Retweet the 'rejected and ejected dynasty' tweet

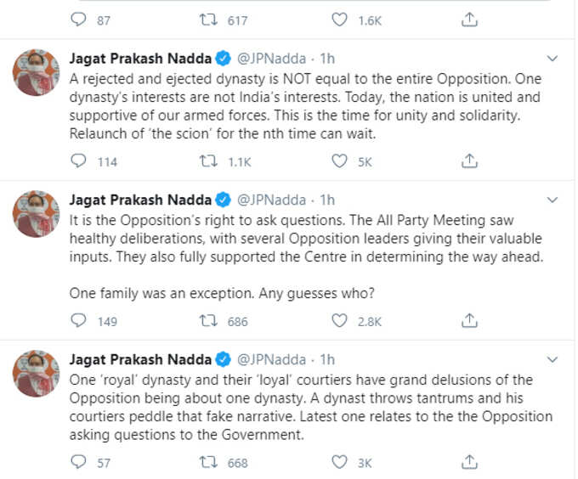tap(208, 161)
